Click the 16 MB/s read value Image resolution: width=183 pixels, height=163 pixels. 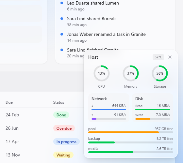(163, 106)
